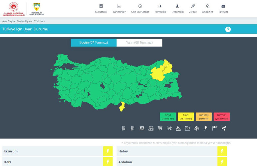The image size is (257, 166).
Task: Click the orange Turuncu legend swatch
Action: 204,117
